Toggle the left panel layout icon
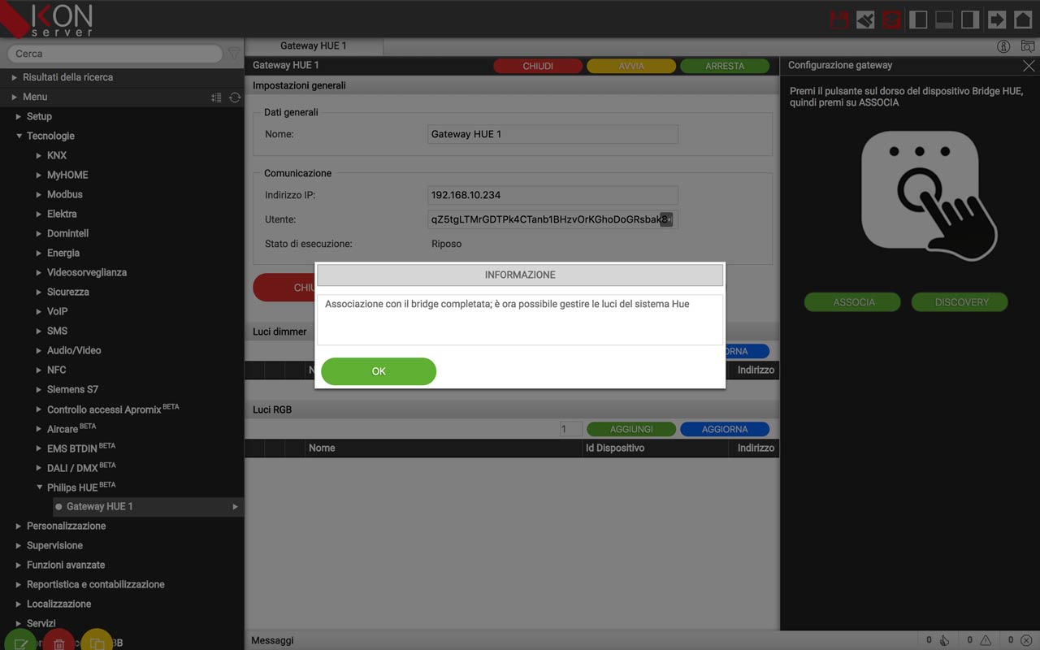Image resolution: width=1040 pixels, height=650 pixels. click(918, 19)
